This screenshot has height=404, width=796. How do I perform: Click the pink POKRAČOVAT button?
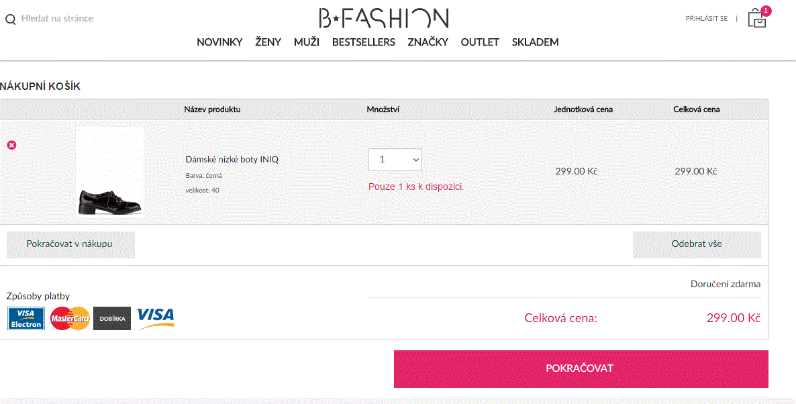click(581, 369)
